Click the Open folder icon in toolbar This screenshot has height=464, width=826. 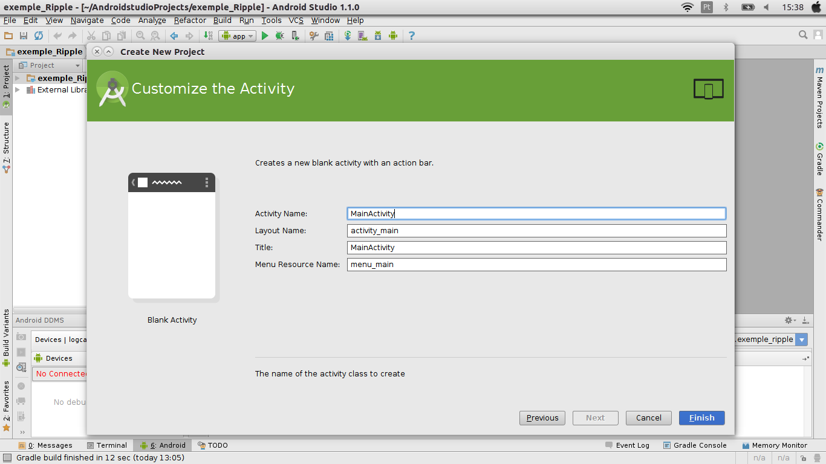[x=8, y=36]
